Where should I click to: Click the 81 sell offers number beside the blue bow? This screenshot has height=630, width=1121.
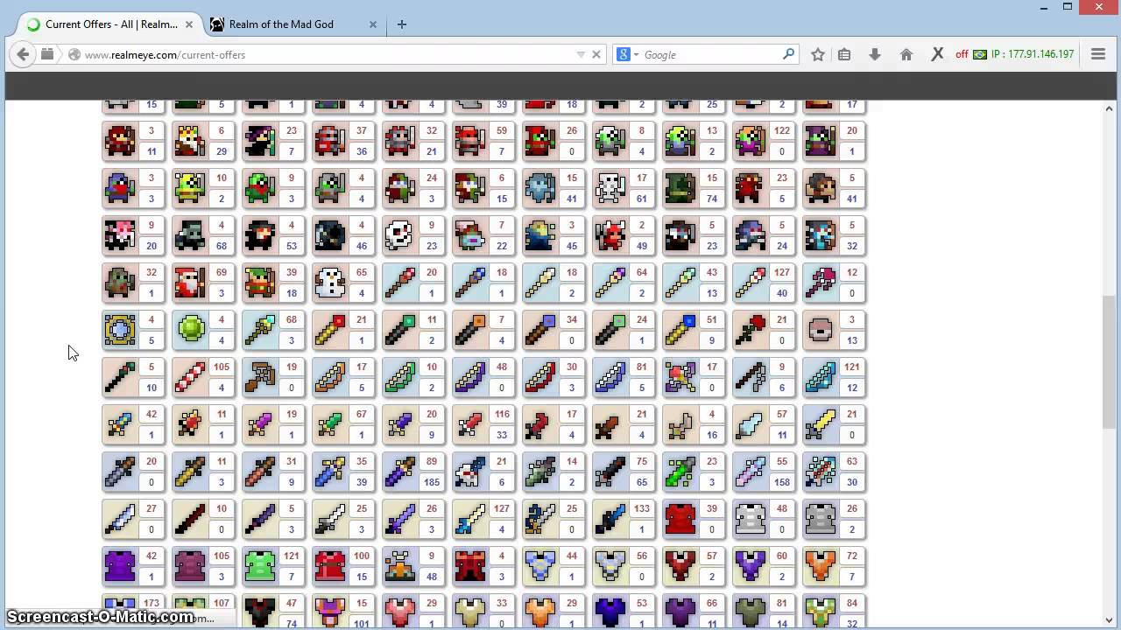point(642,367)
